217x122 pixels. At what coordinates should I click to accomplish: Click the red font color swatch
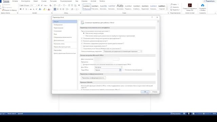pos(49,9)
